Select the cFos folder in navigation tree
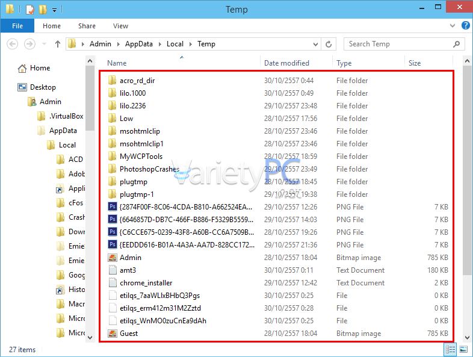473x357 pixels. pos(70,203)
